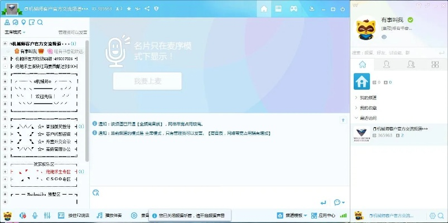The width and height of the screenshot is (448, 223).
Task: Click the 我要上麦 button
Action: [147, 81]
